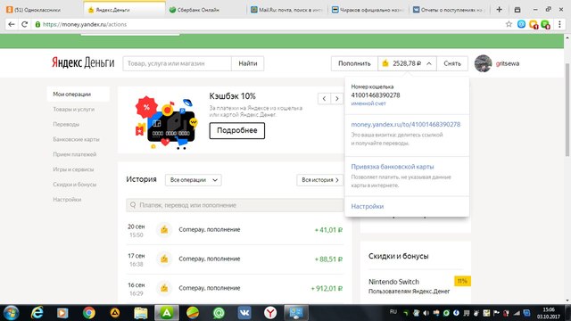Open the file explorer folder in taskbar
The height and width of the screenshot is (321, 571).
coord(141,313)
